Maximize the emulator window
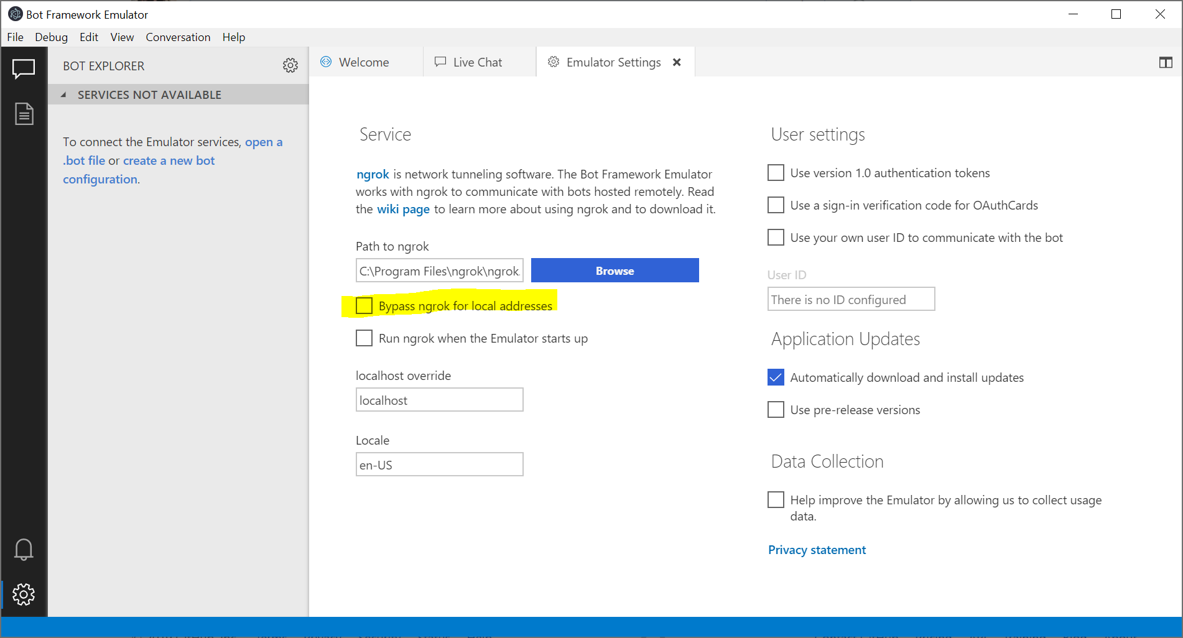 (1116, 14)
